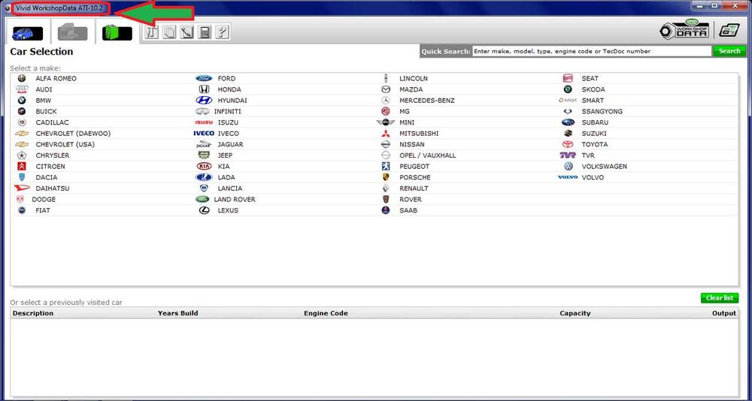The height and width of the screenshot is (401, 752).
Task: Click the diagonal pencil toolbar icon
Action: pyautogui.click(x=187, y=32)
